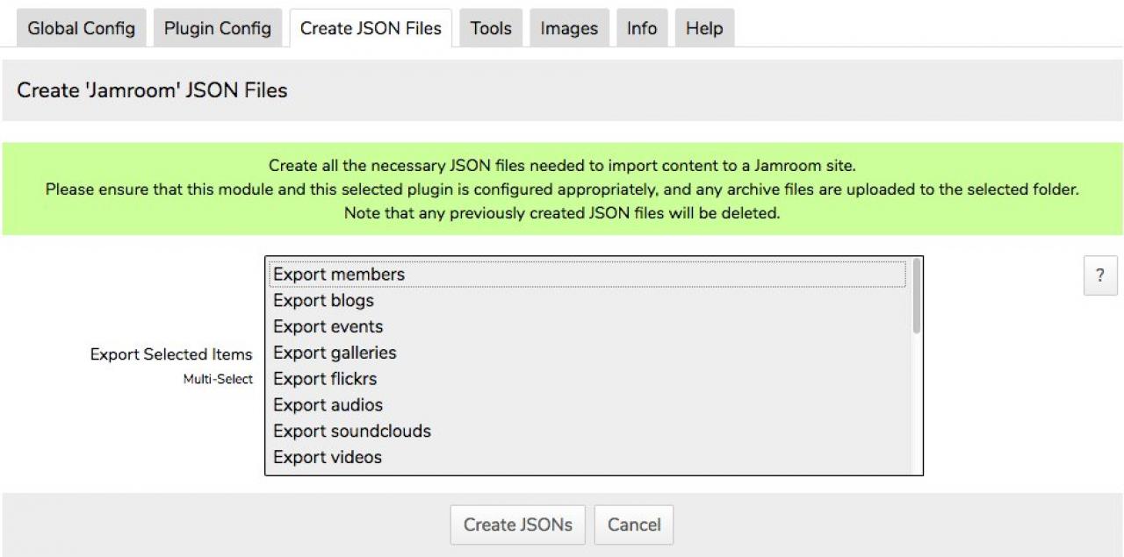Pick Export flickrs in the multi-select
Image resolution: width=1124 pixels, height=557 pixels.
click(325, 379)
